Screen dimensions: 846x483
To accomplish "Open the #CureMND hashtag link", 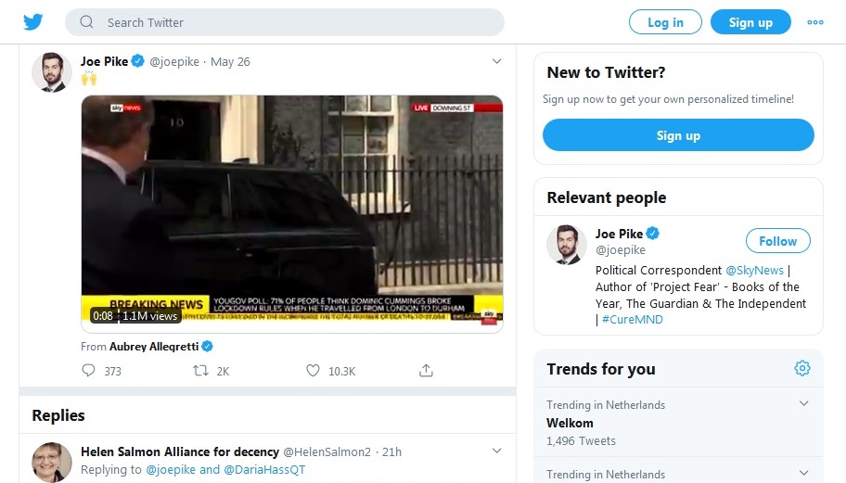I will click(x=633, y=319).
